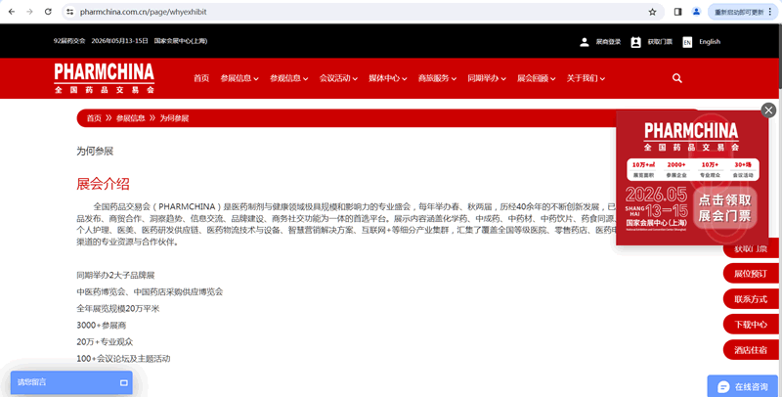The image size is (782, 397).
Task: Maximize the 请您留言 message widget
Action: 124,382
